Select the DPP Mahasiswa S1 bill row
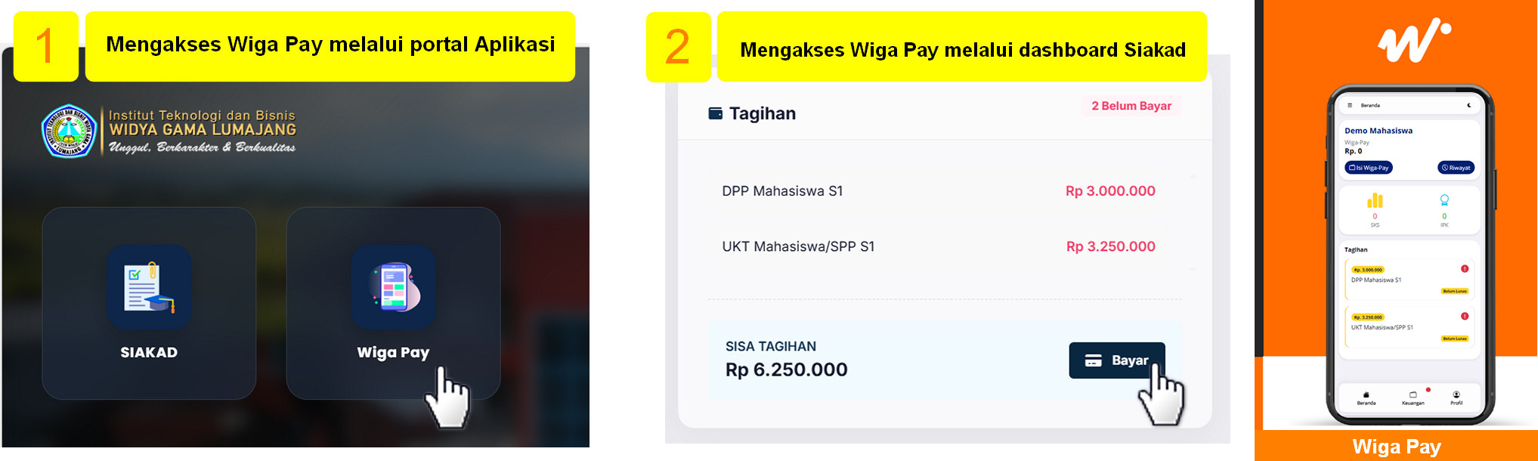This screenshot has width=1538, height=461. coord(937,191)
